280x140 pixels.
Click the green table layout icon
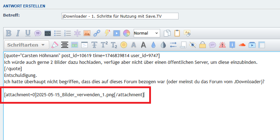(75, 45)
